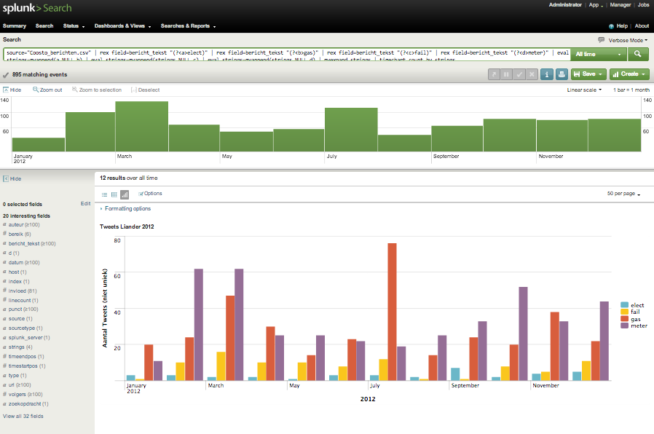The width and height of the screenshot is (654, 434).
Task: Switch to results table view
Action: 114,194
